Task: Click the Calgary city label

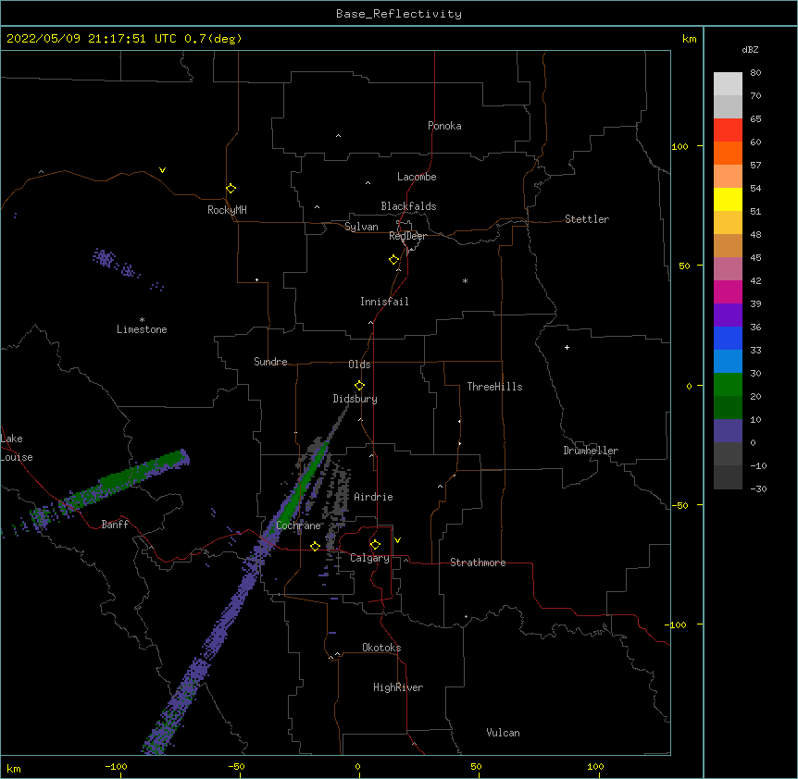Action: coord(369,558)
